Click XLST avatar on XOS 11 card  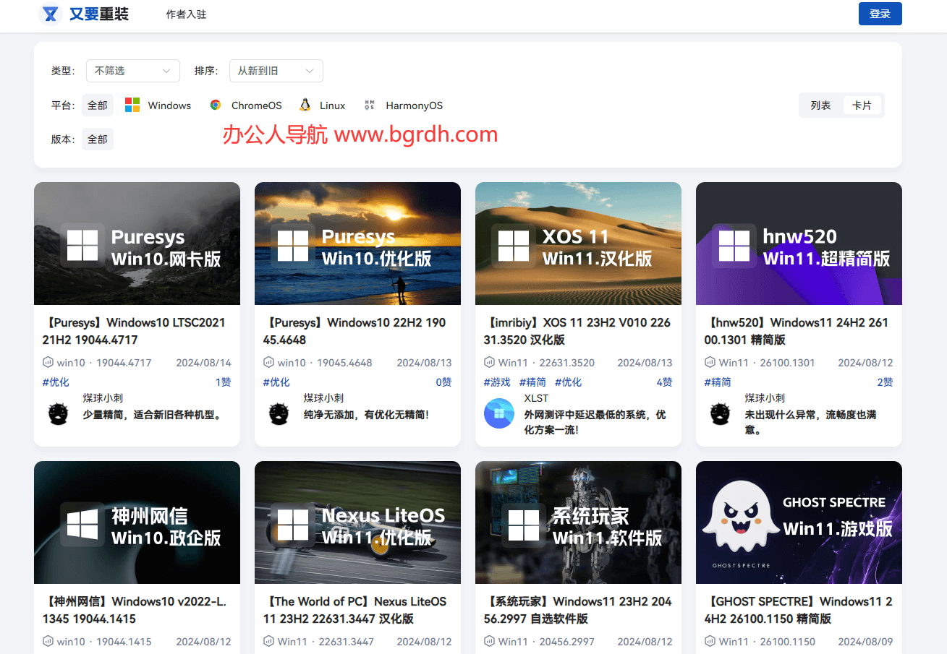(499, 413)
